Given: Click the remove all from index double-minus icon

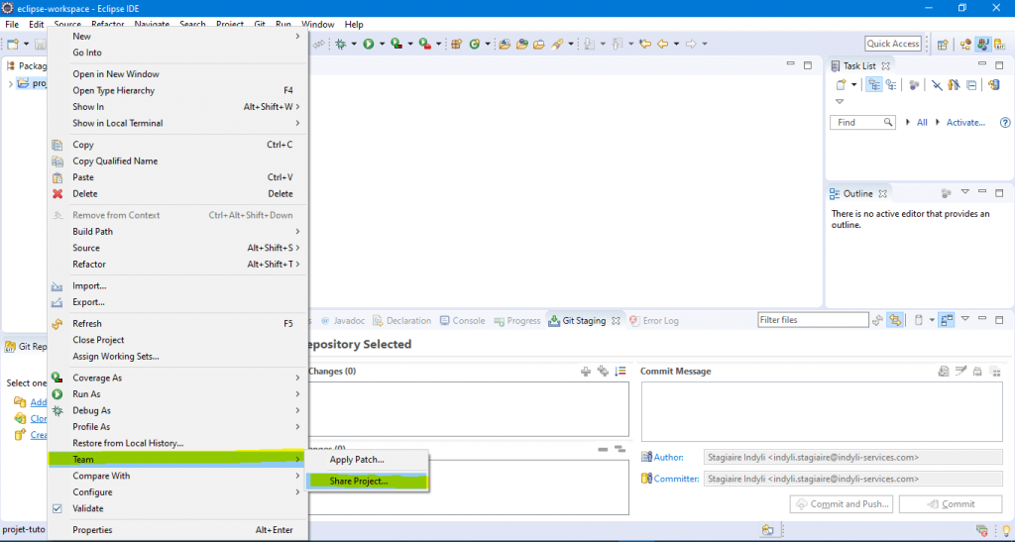Looking at the screenshot, I should 620,449.
